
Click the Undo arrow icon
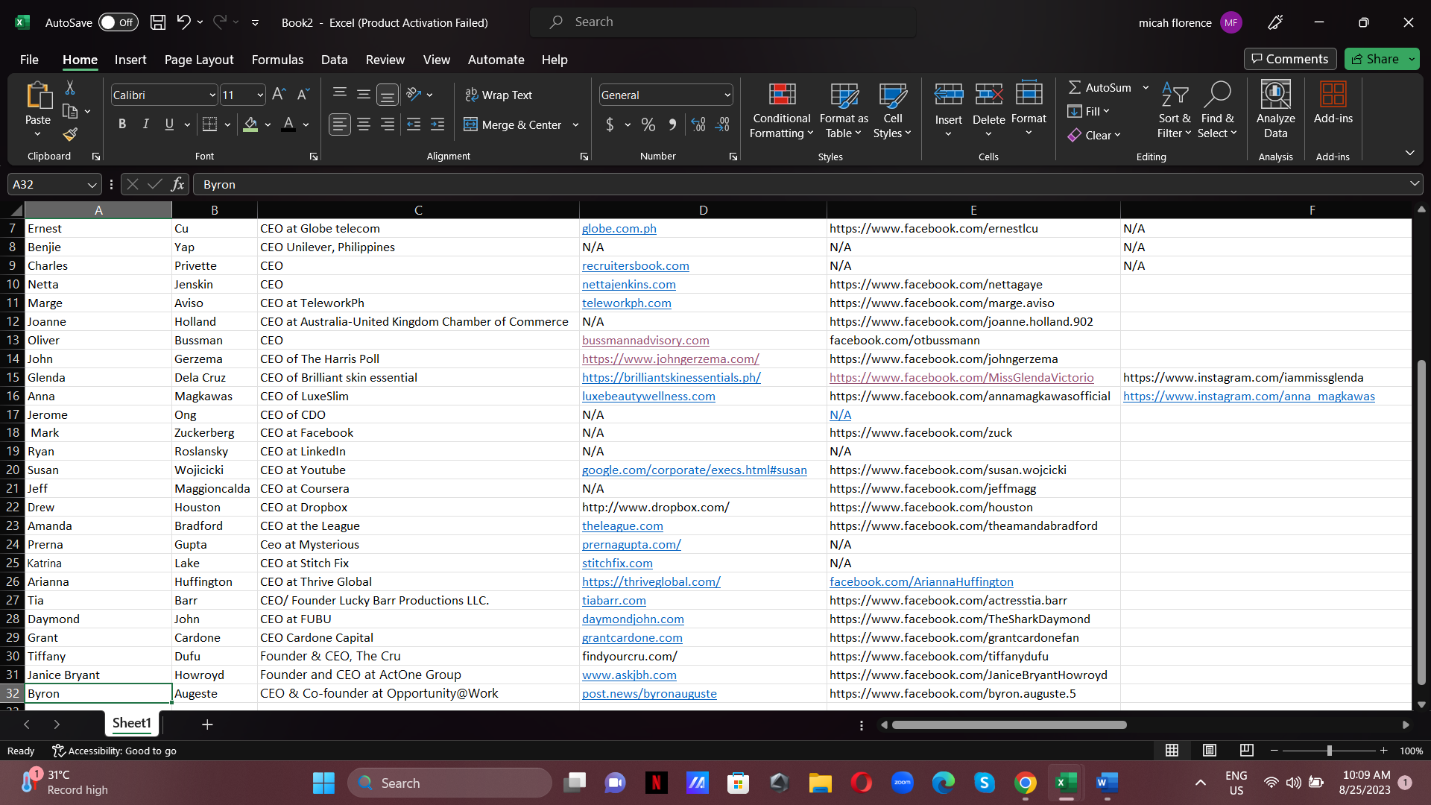point(183,22)
